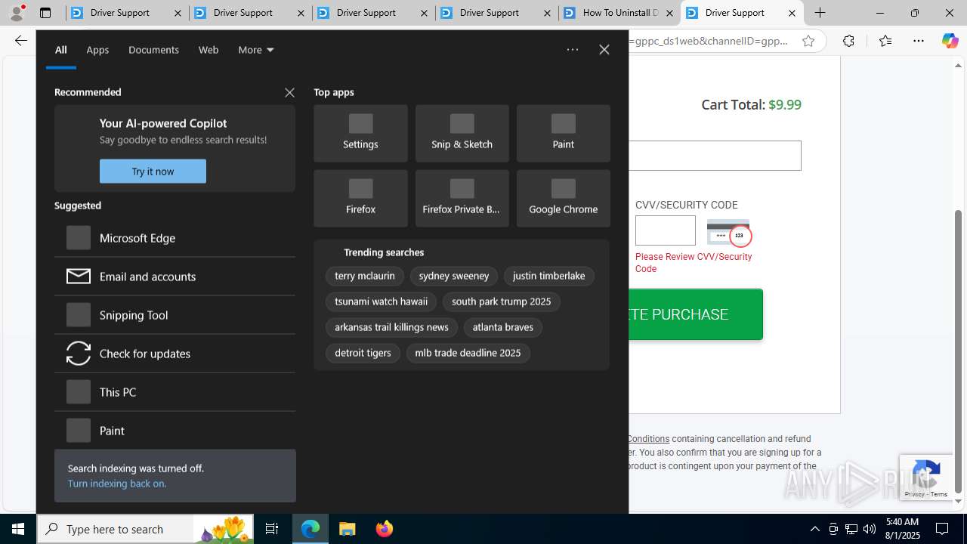Expand the More filter dropdown

pyautogui.click(x=256, y=50)
